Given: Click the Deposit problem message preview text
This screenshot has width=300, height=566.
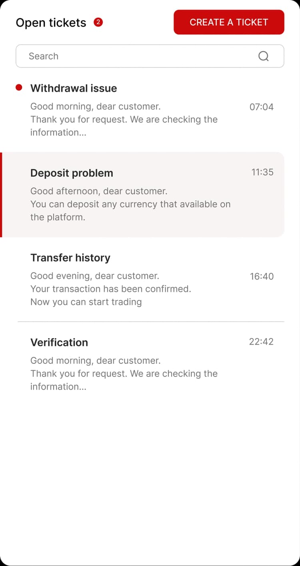Looking at the screenshot, I should tap(130, 204).
